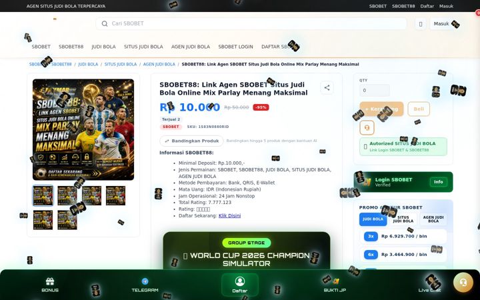Click the Masuk button beside the search bar

pyautogui.click(x=441, y=23)
